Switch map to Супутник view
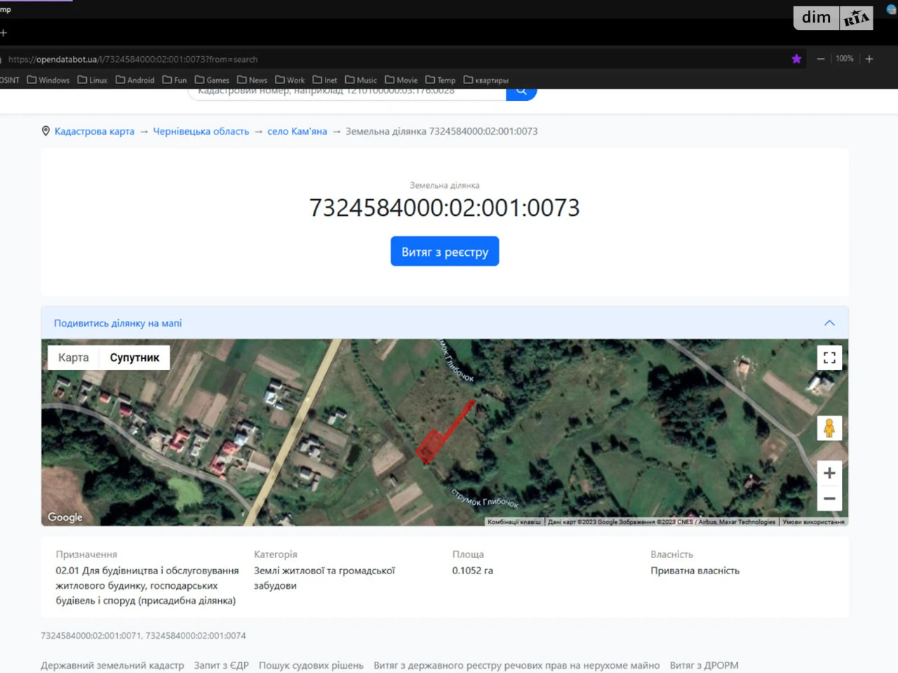The height and width of the screenshot is (673, 898). click(x=135, y=358)
